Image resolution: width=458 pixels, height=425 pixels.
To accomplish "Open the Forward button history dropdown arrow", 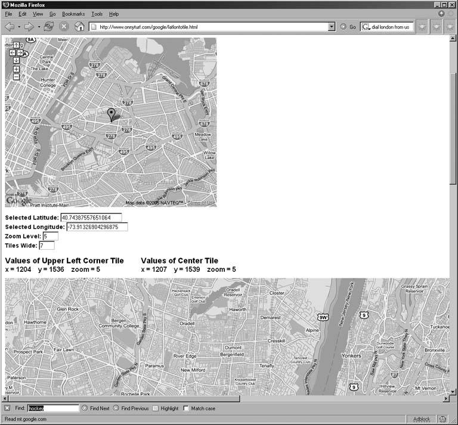I will click(39, 27).
